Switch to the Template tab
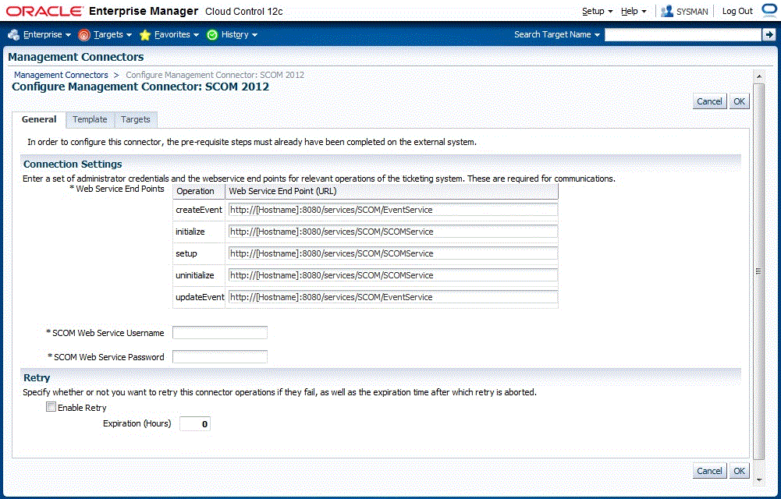 point(89,119)
